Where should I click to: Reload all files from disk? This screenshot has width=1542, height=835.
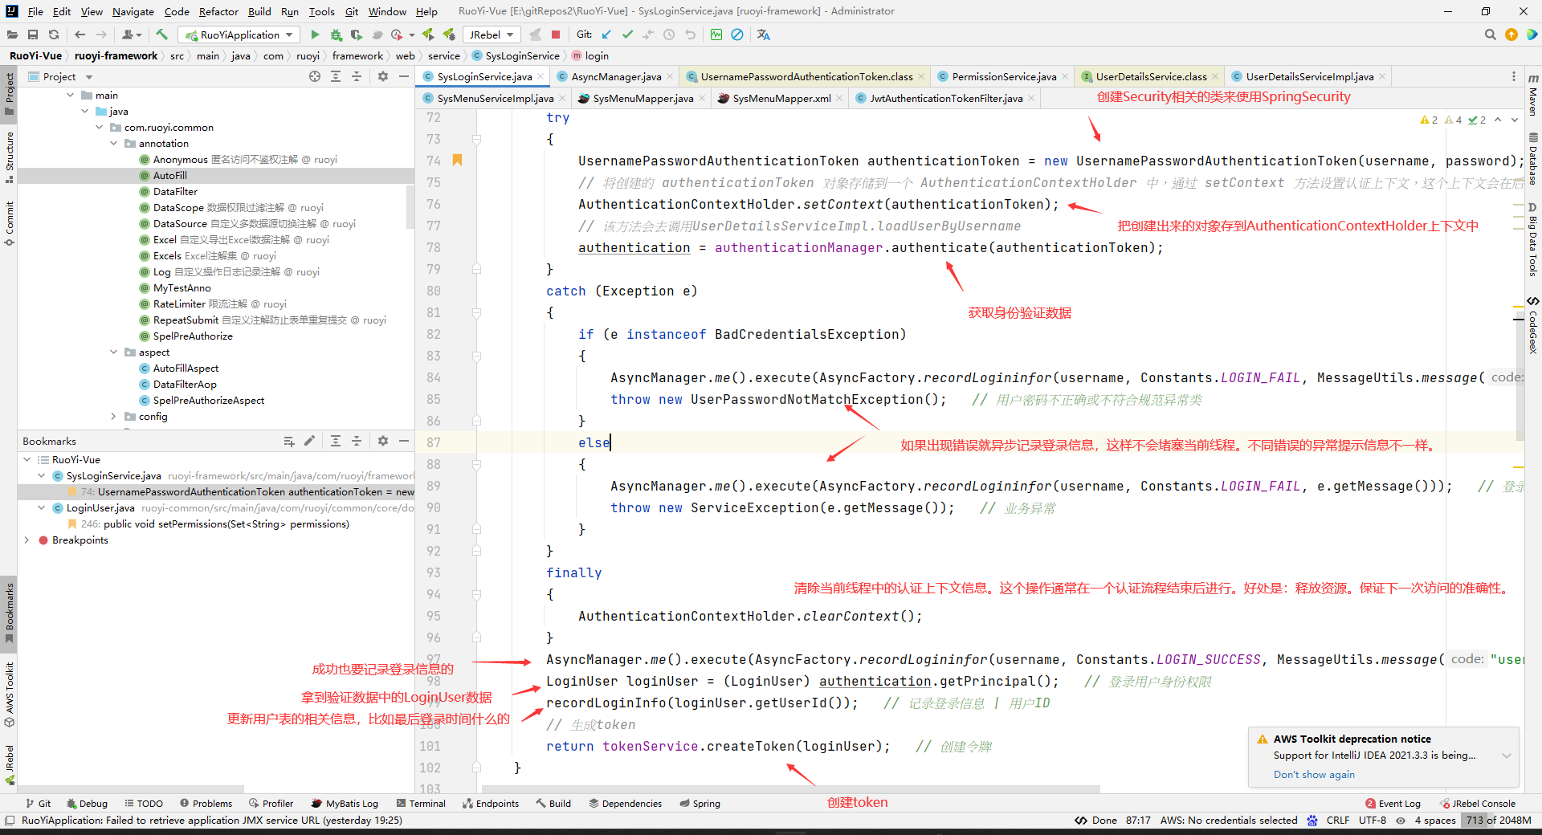coord(54,35)
